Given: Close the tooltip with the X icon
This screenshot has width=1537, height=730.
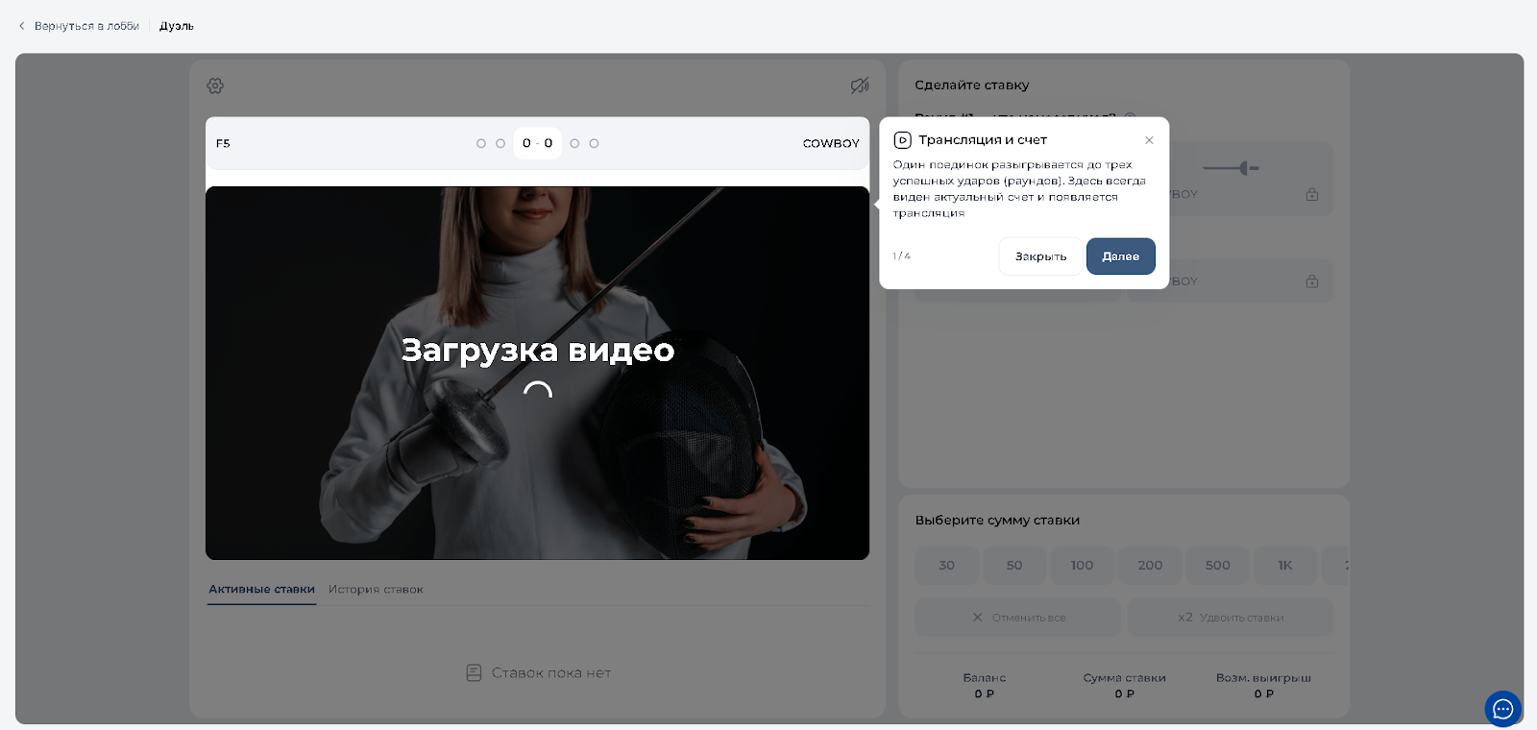Looking at the screenshot, I should (x=1149, y=140).
